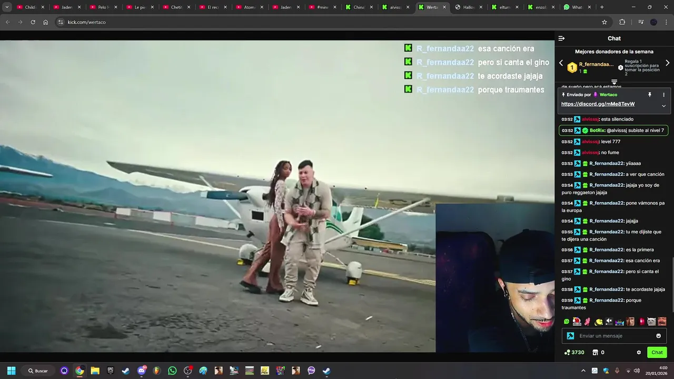The width and height of the screenshot is (674, 379).
Task: Insert the laughing mustache man emote
Action: [662, 322]
